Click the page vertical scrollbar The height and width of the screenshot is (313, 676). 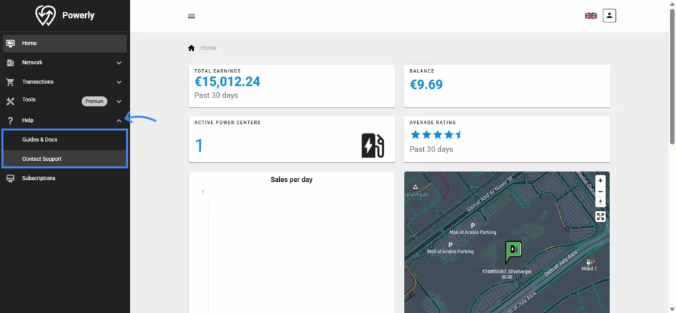click(672, 72)
